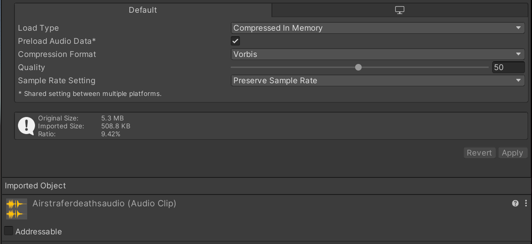Click the Airstraferdeathsaudio (Audio Clip) title
The height and width of the screenshot is (244, 532).
(104, 203)
